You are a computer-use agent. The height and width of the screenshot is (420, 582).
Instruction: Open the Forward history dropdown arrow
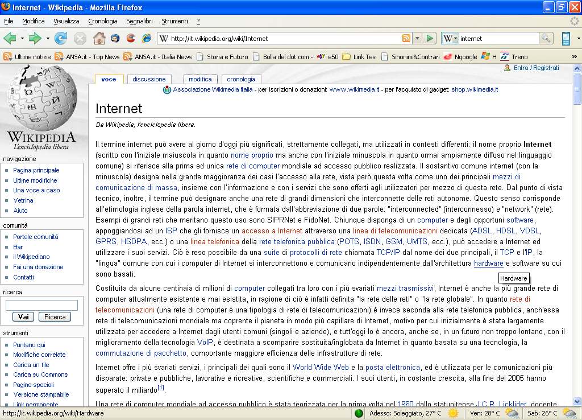[x=48, y=38]
